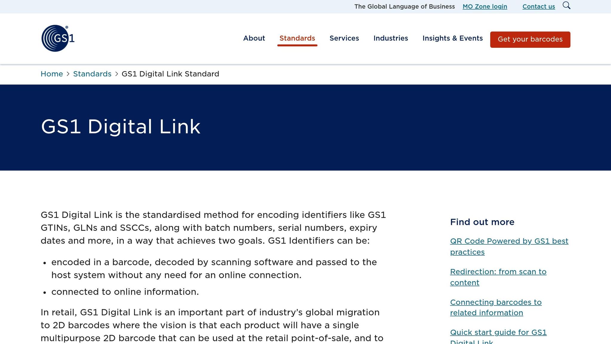The height and width of the screenshot is (344, 611).
Task: Open Standards from the breadcrumb trail
Action: coord(92,74)
